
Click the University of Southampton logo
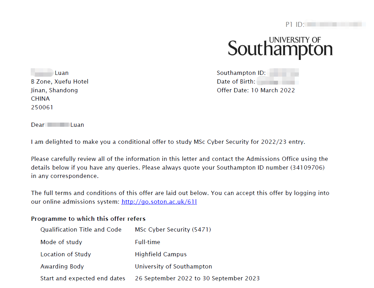pyautogui.click(x=280, y=47)
